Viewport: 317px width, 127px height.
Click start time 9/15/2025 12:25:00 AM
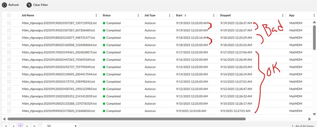192,67
